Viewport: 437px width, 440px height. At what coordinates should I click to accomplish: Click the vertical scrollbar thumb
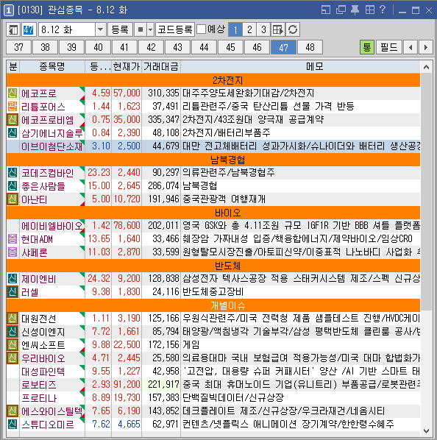coord(427,191)
